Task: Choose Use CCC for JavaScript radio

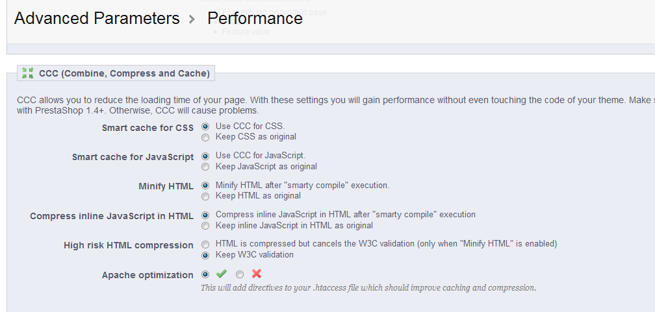Action: click(205, 156)
